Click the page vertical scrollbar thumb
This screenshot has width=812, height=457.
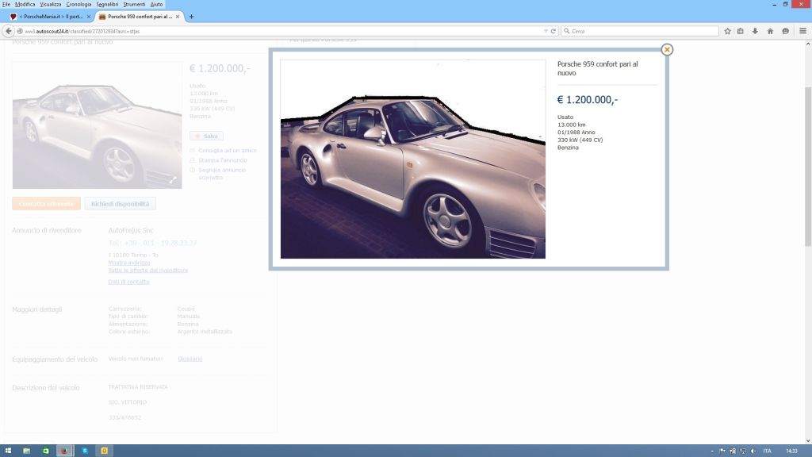[808, 167]
